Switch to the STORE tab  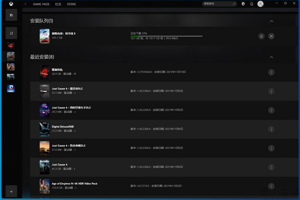[71, 4]
